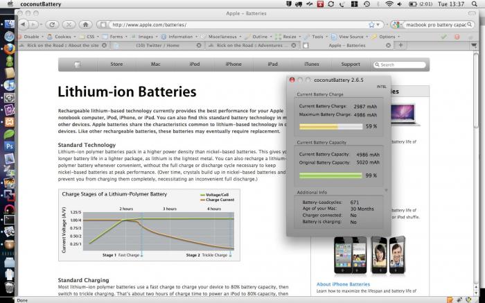Click the browser Forward arrow

click(x=33, y=24)
